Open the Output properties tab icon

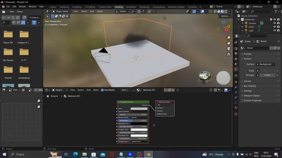tap(236, 54)
